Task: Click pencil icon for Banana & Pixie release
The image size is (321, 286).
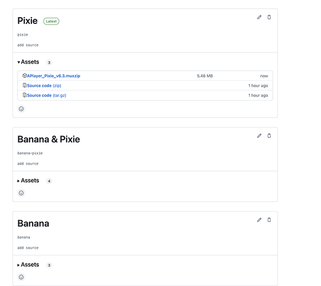Action: (x=259, y=136)
